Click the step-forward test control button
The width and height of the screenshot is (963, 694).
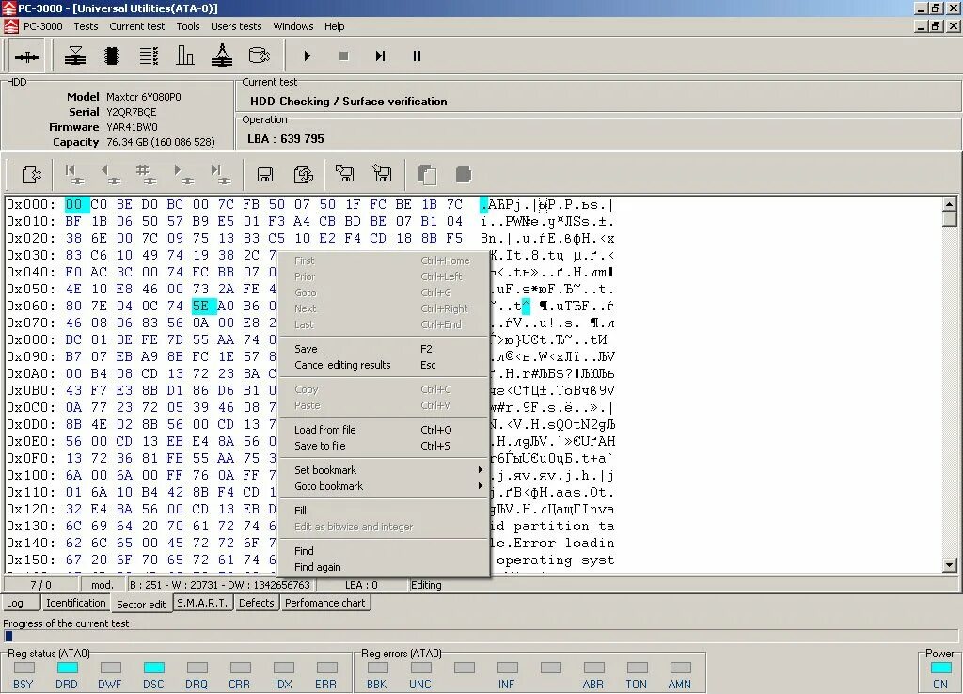click(380, 55)
